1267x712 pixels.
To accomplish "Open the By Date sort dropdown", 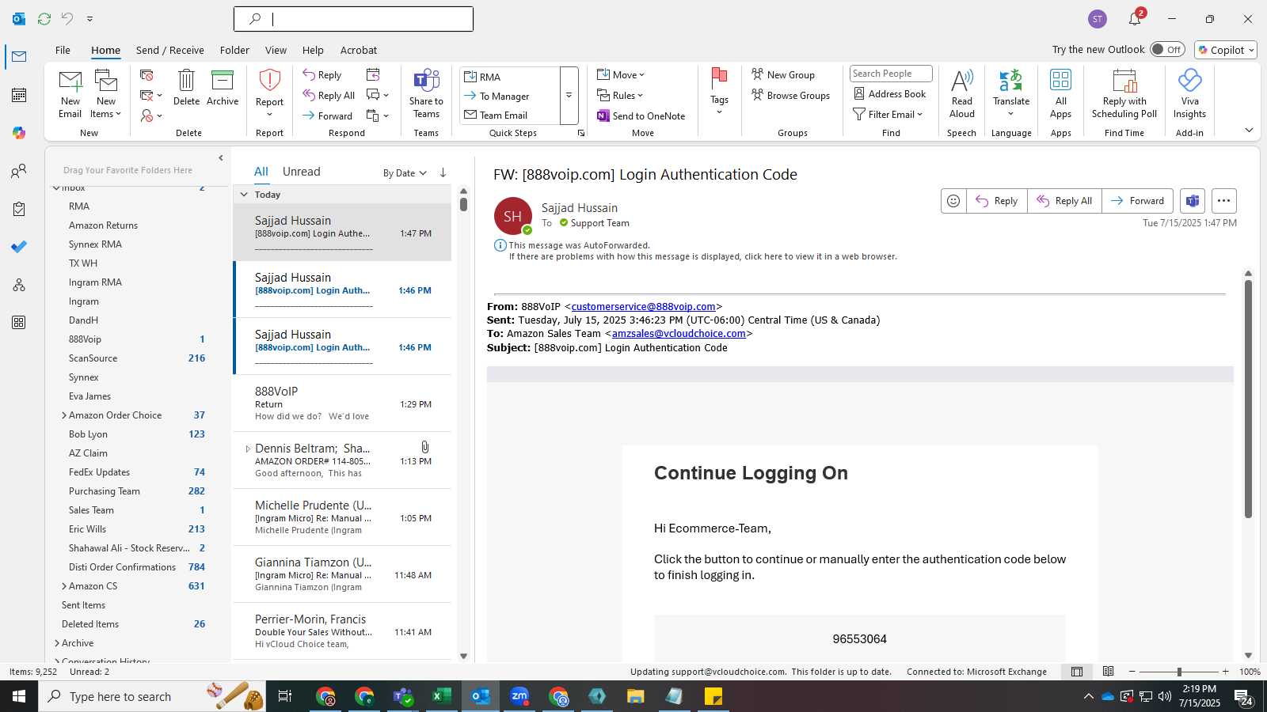I will pyautogui.click(x=405, y=173).
